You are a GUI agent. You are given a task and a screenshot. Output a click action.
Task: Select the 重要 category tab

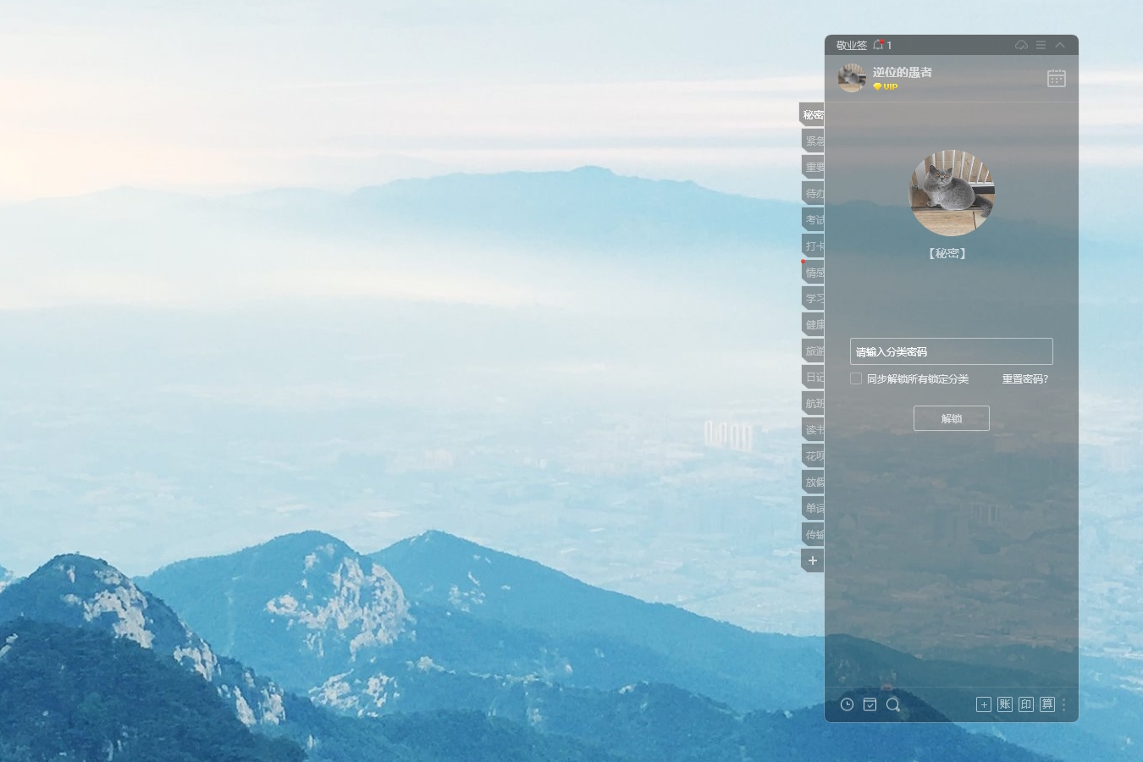(813, 167)
